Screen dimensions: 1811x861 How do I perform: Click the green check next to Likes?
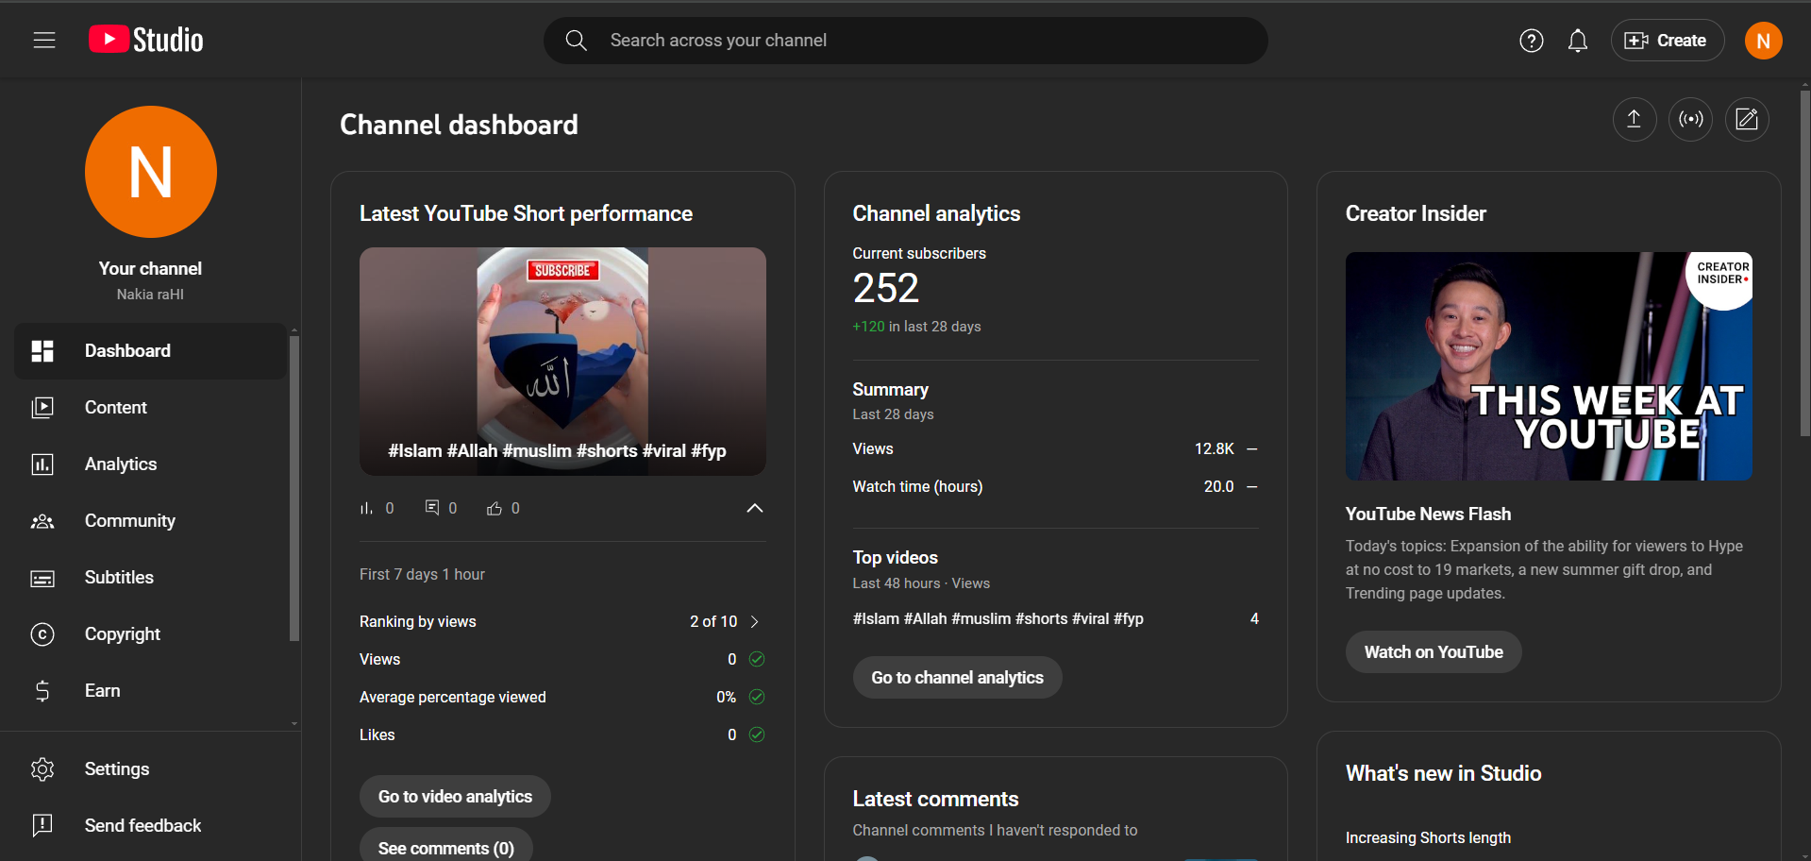(757, 734)
